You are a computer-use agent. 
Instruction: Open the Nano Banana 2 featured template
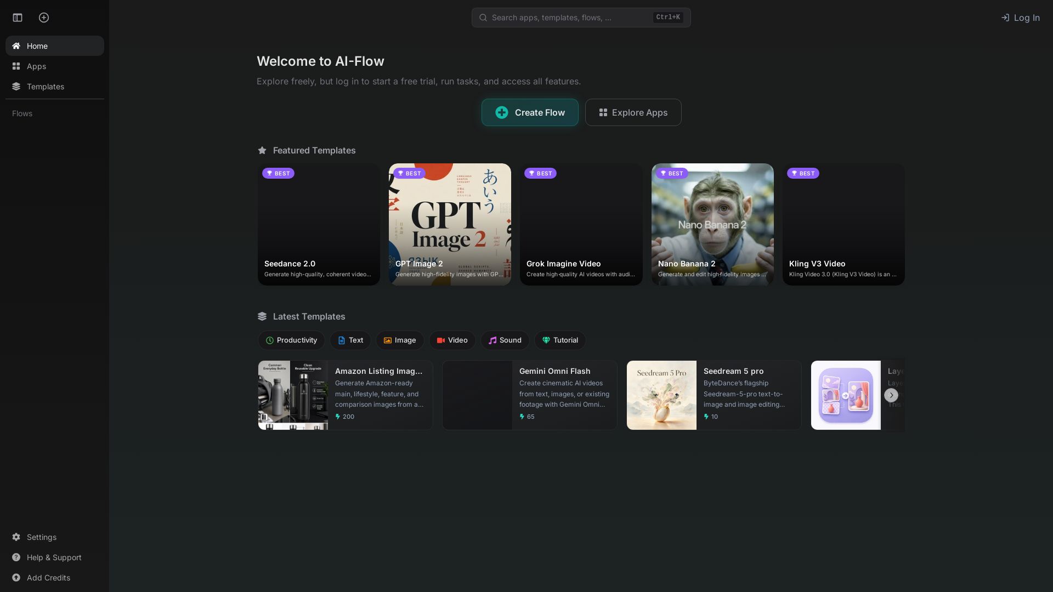click(712, 224)
